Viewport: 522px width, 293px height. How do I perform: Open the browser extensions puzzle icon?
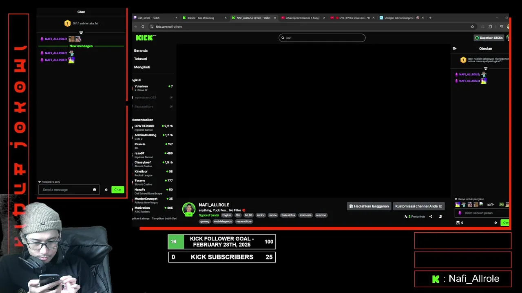click(x=490, y=26)
